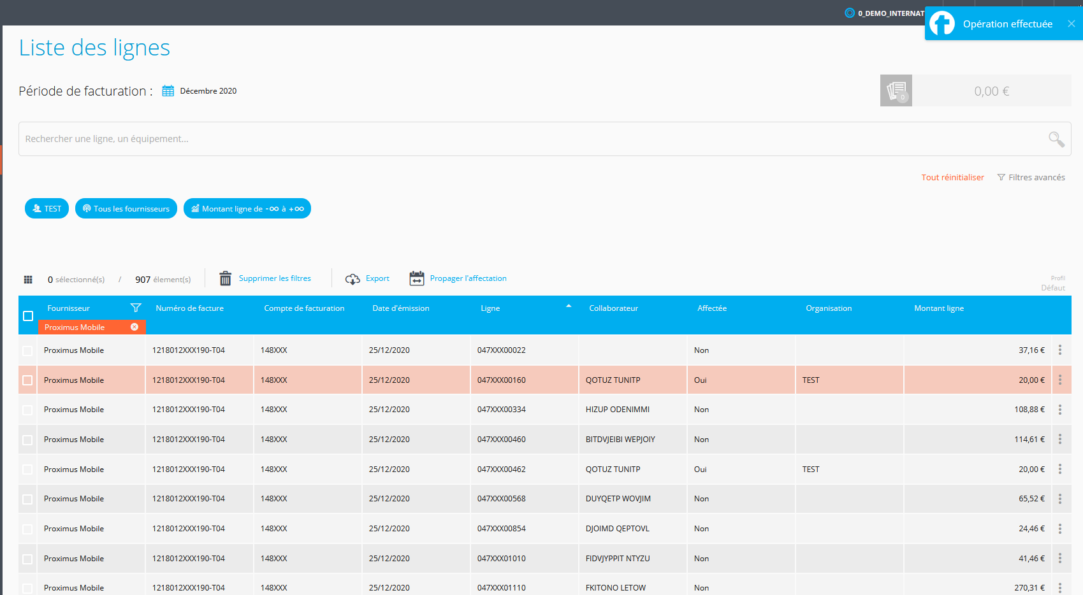Toggle the Ligne column sort arrow
The image size is (1083, 595).
569,306
